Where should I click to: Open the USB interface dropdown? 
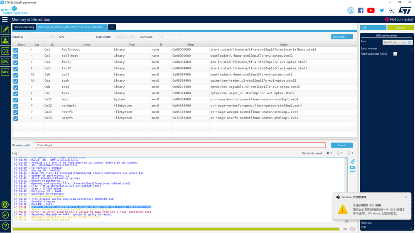(373, 27)
